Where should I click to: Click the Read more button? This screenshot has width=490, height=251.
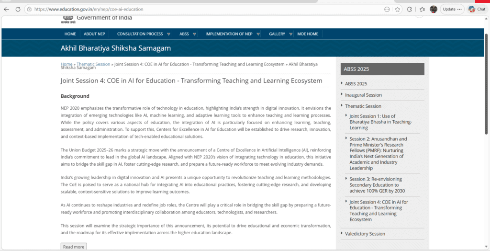click(x=73, y=247)
